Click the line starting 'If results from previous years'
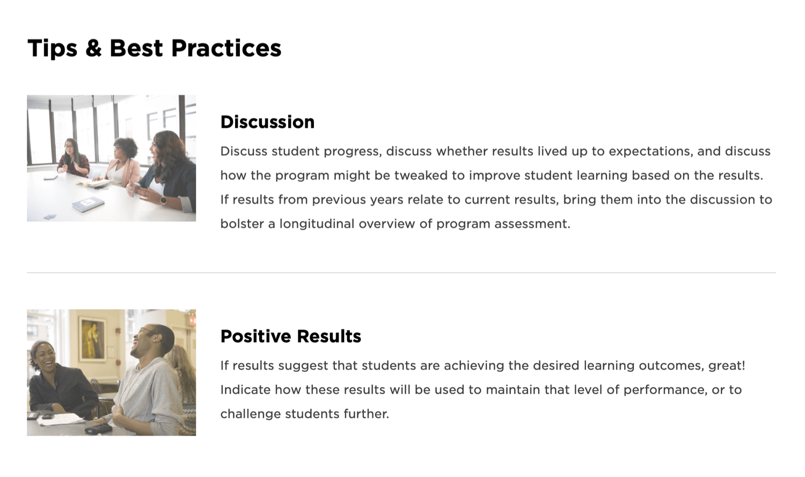The image size is (805, 477). click(x=496, y=200)
